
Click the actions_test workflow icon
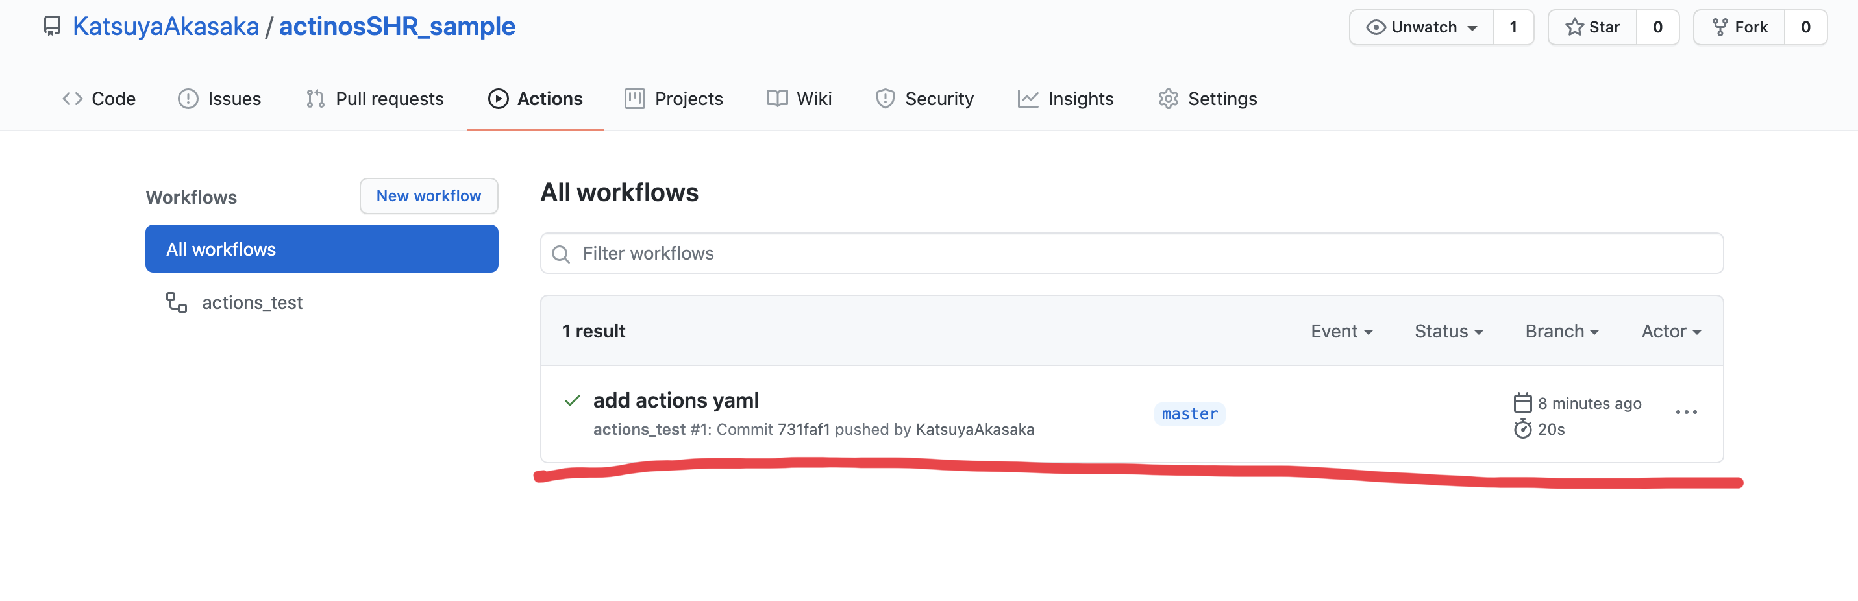click(176, 302)
